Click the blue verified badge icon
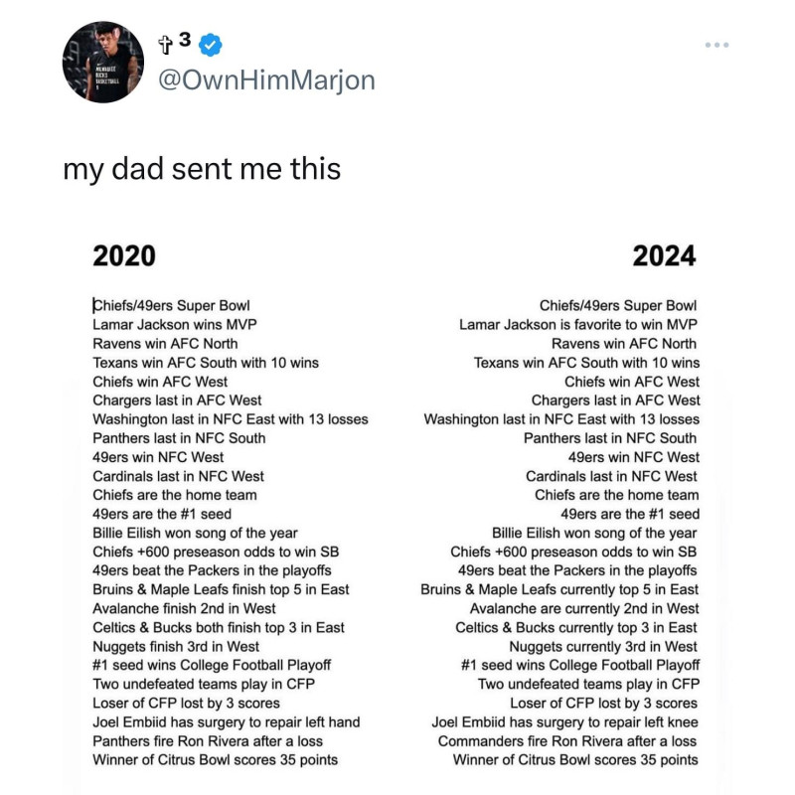The width and height of the screenshot is (795, 795). click(x=210, y=45)
